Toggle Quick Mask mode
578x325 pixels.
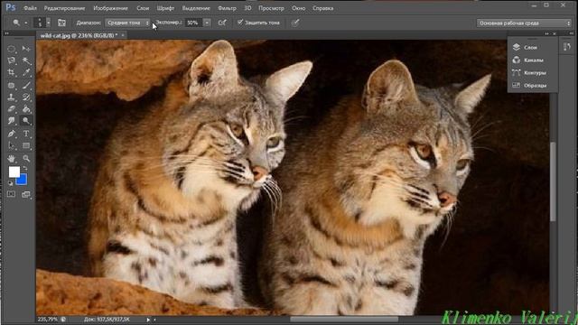pos(11,194)
